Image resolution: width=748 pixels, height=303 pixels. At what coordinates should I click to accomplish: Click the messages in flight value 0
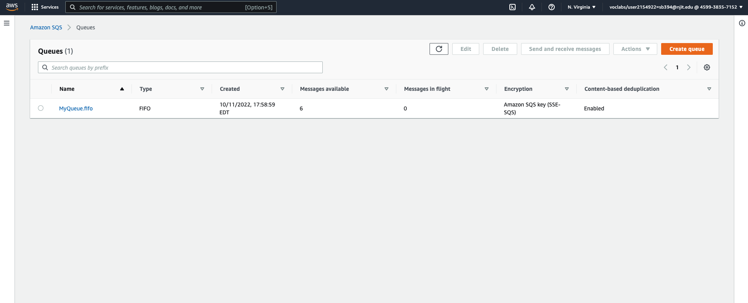pos(405,108)
